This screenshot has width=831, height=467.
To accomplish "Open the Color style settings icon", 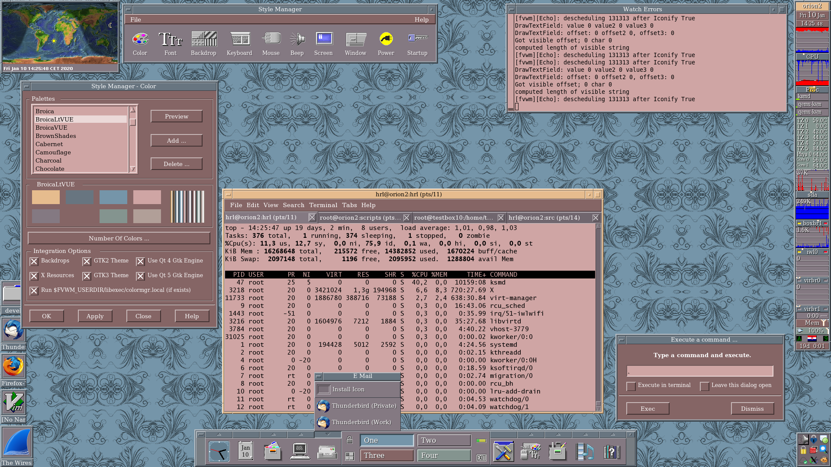I will pyautogui.click(x=140, y=40).
